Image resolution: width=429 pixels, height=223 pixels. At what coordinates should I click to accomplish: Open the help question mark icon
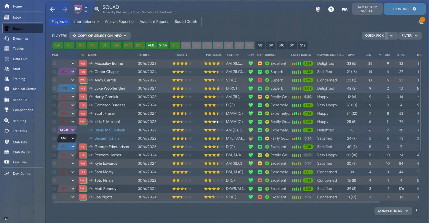pyautogui.click(x=331, y=9)
